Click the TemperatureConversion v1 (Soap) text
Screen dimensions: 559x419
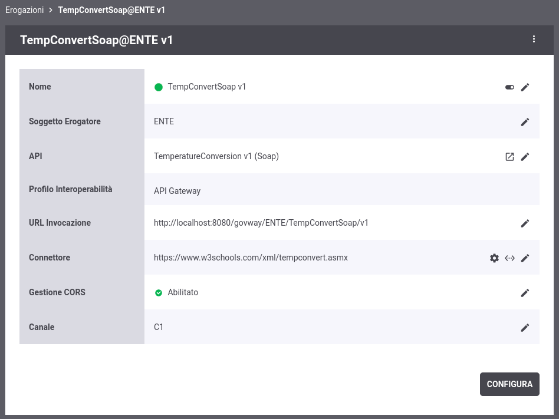tap(216, 156)
